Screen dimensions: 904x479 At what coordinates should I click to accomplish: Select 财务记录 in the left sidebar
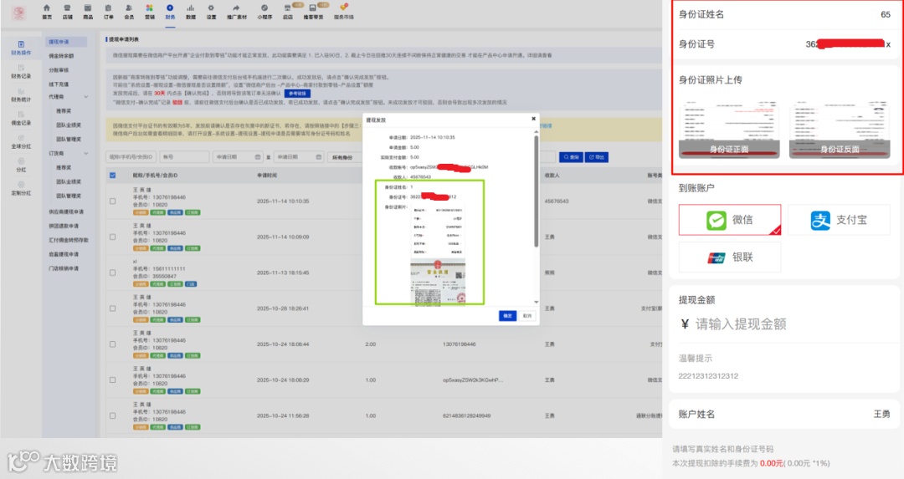tap(21, 71)
